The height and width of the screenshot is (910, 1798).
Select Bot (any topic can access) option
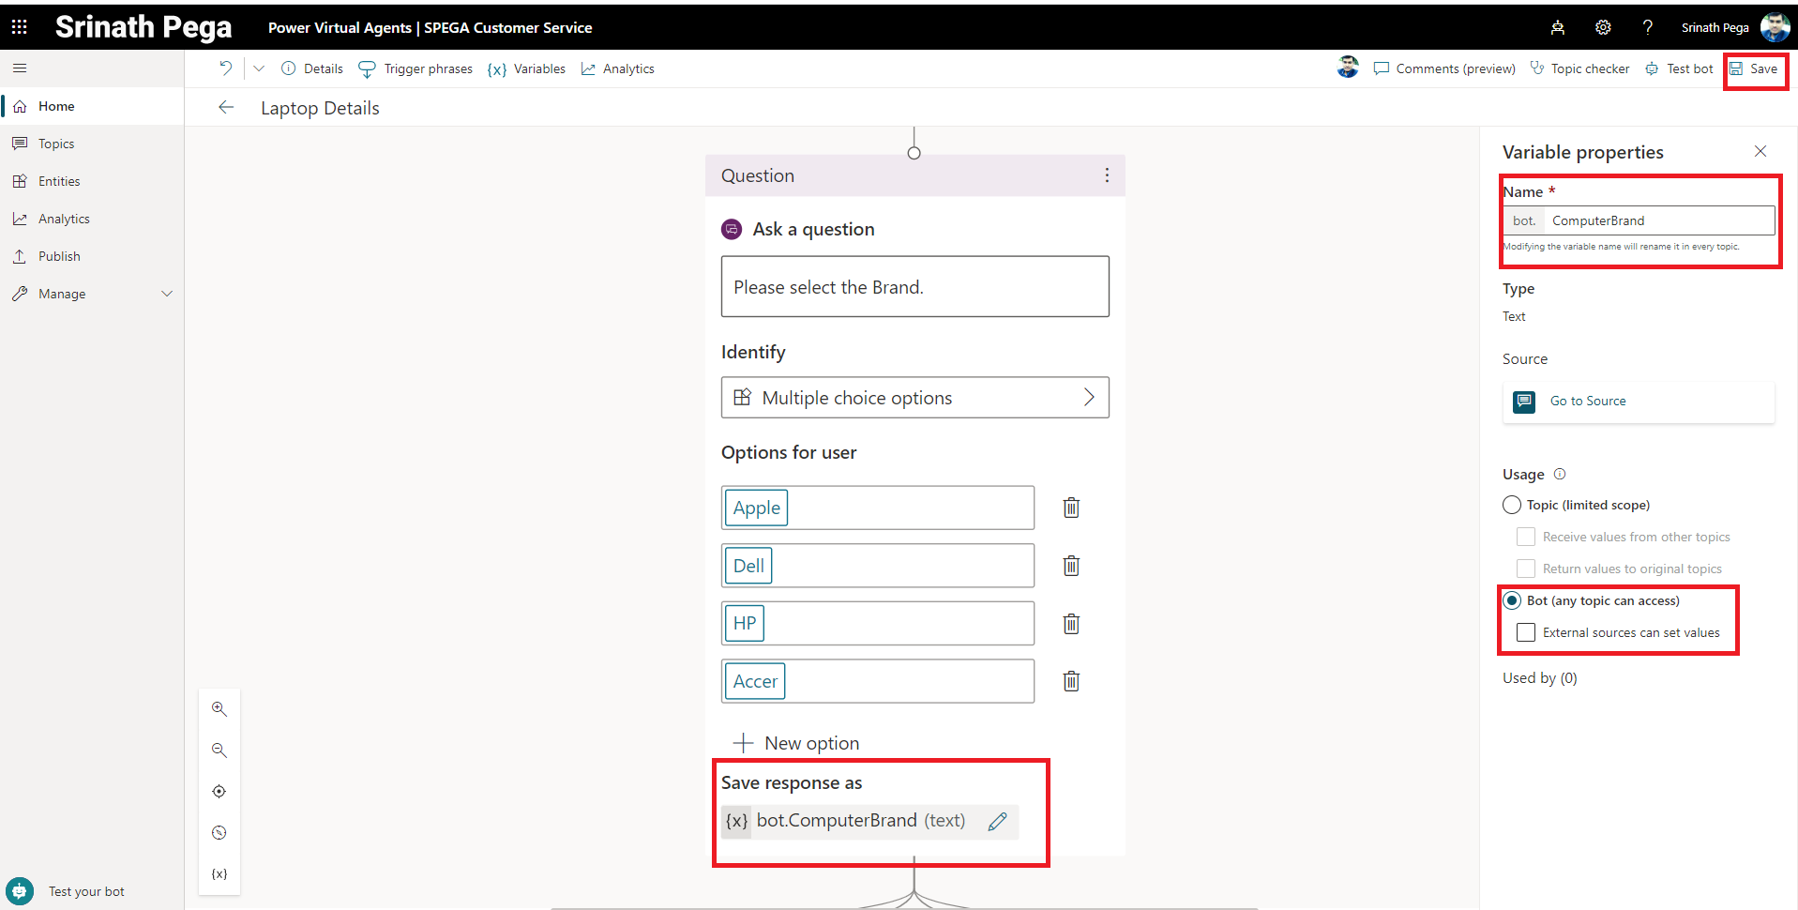1512,600
